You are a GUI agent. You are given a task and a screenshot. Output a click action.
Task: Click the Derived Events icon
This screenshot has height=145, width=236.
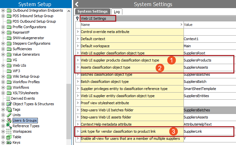[x=8, y=98]
